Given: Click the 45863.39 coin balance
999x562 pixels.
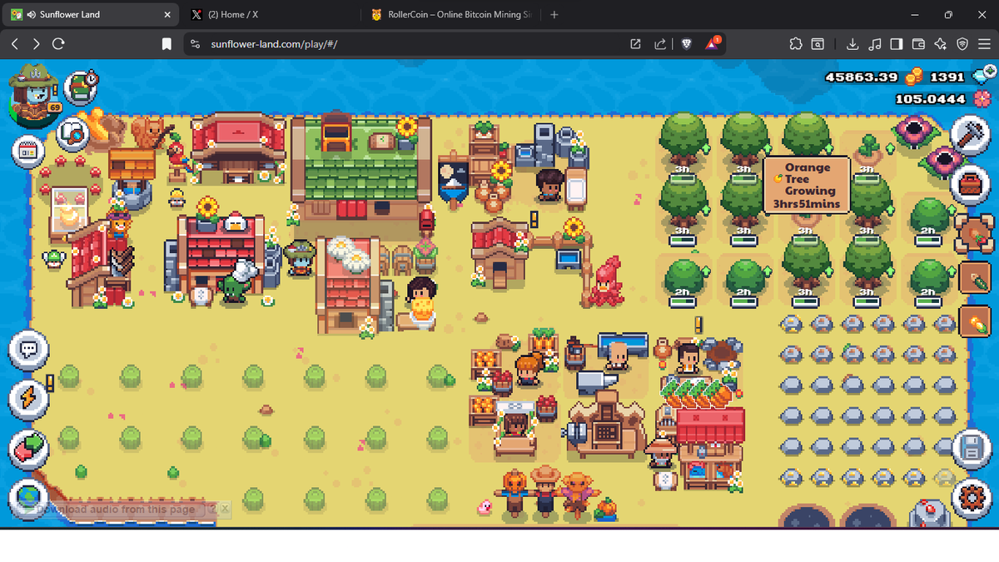Looking at the screenshot, I should pyautogui.click(x=861, y=77).
